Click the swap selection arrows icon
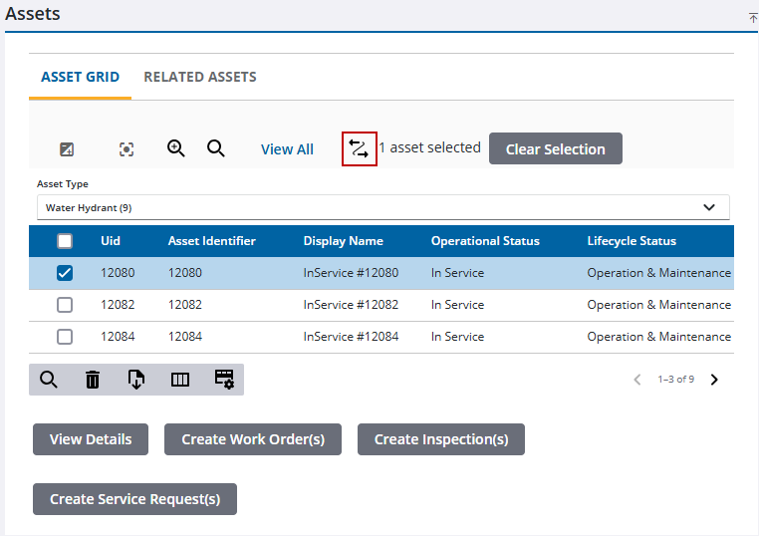Viewport: 759px width, 536px height. pyautogui.click(x=359, y=149)
